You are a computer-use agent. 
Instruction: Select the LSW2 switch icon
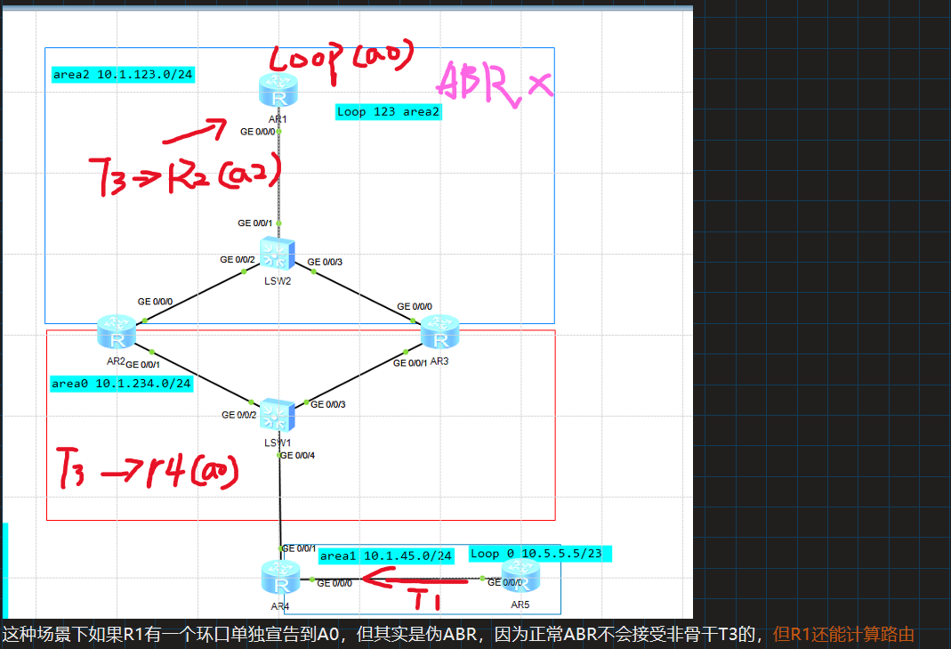278,254
